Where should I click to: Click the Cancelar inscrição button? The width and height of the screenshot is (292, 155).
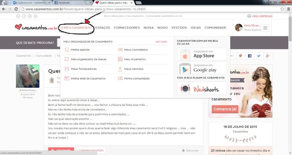(x=91, y=150)
